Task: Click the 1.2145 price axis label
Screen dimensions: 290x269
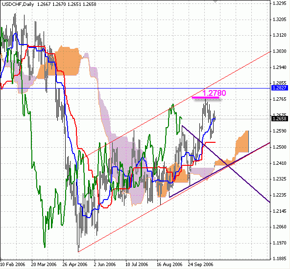Action: click(x=279, y=211)
